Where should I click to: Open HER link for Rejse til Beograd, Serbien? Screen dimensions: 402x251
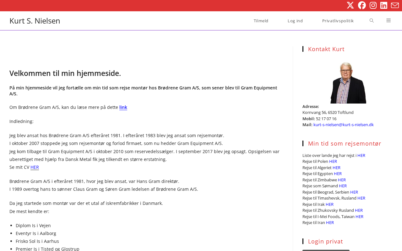pyautogui.click(x=354, y=192)
